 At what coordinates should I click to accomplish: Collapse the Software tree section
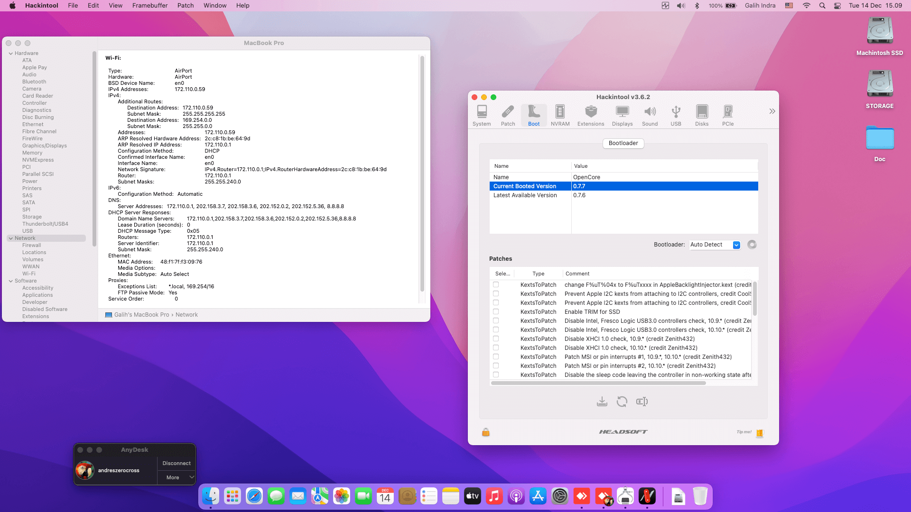click(10, 281)
